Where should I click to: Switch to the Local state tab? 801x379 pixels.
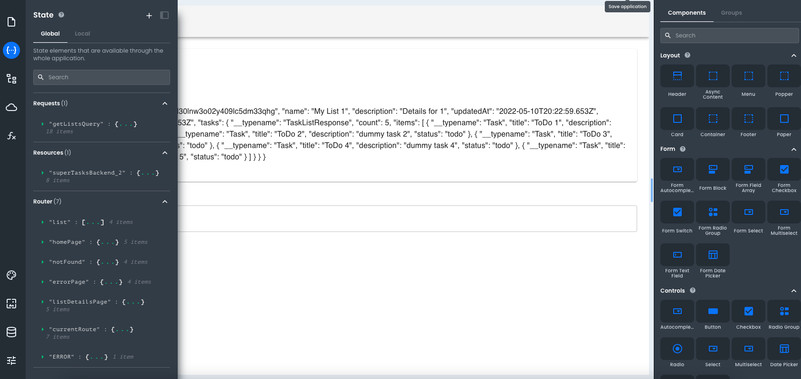82,34
